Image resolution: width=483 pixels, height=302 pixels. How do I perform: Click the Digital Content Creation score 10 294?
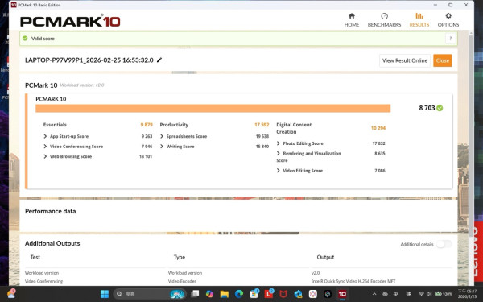378,128
